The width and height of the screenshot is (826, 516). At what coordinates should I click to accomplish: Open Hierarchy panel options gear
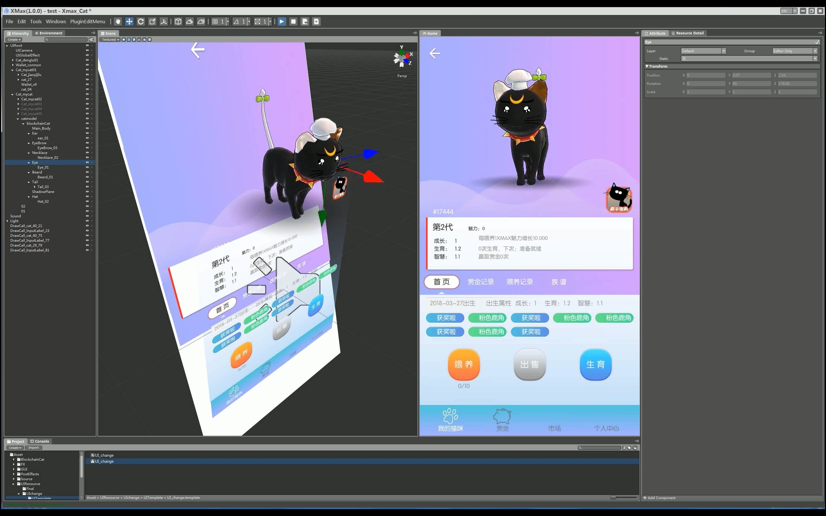(x=93, y=33)
